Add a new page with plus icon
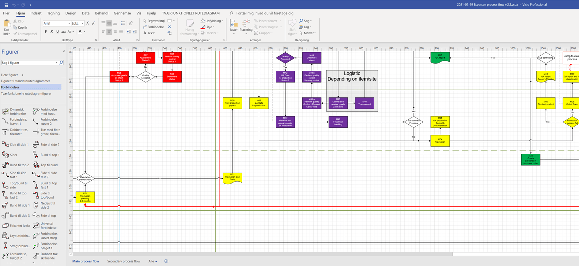This screenshot has width=579, height=266. tap(166, 261)
